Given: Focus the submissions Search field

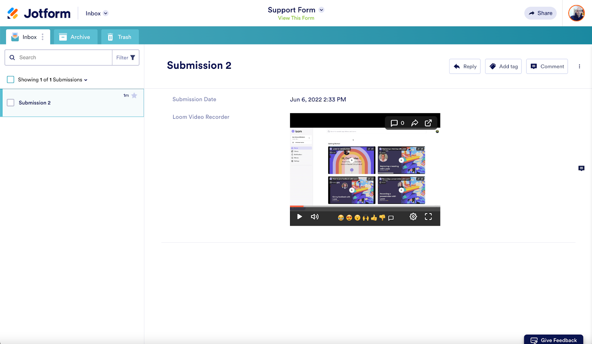Looking at the screenshot, I should pyautogui.click(x=58, y=58).
